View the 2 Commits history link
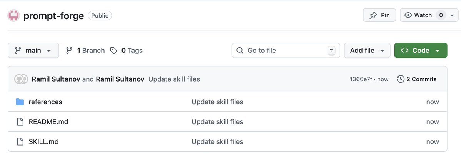This screenshot has width=461, height=159. click(x=417, y=79)
